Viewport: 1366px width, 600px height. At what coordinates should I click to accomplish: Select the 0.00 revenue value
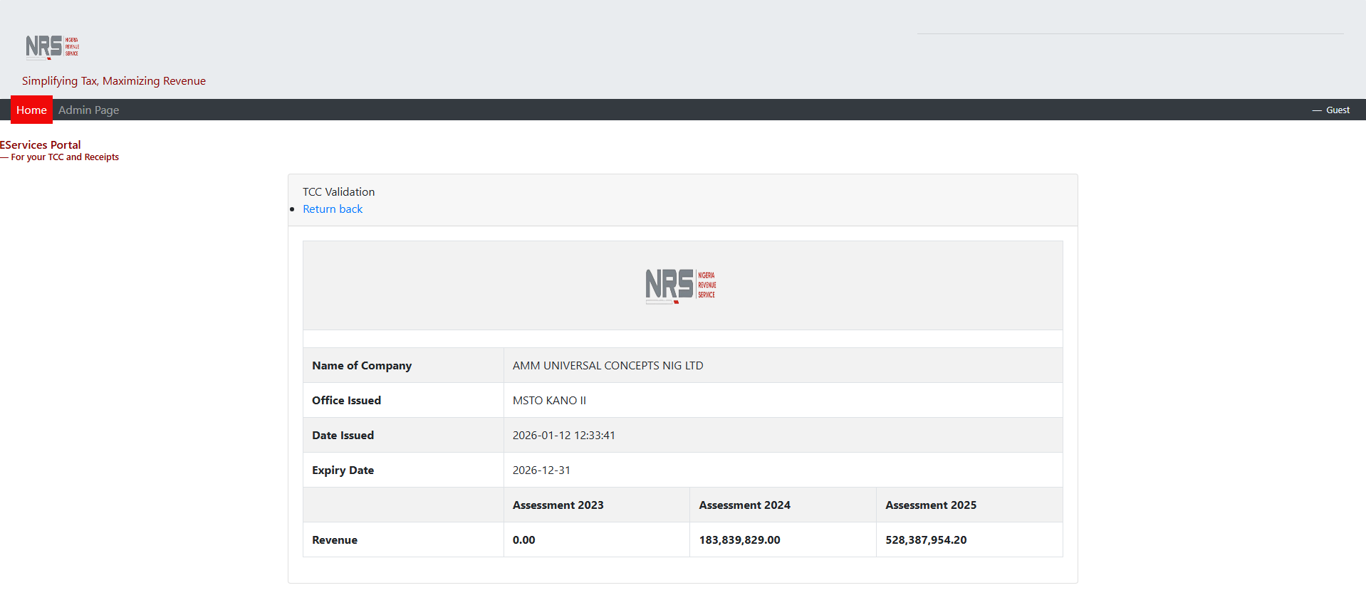click(523, 540)
